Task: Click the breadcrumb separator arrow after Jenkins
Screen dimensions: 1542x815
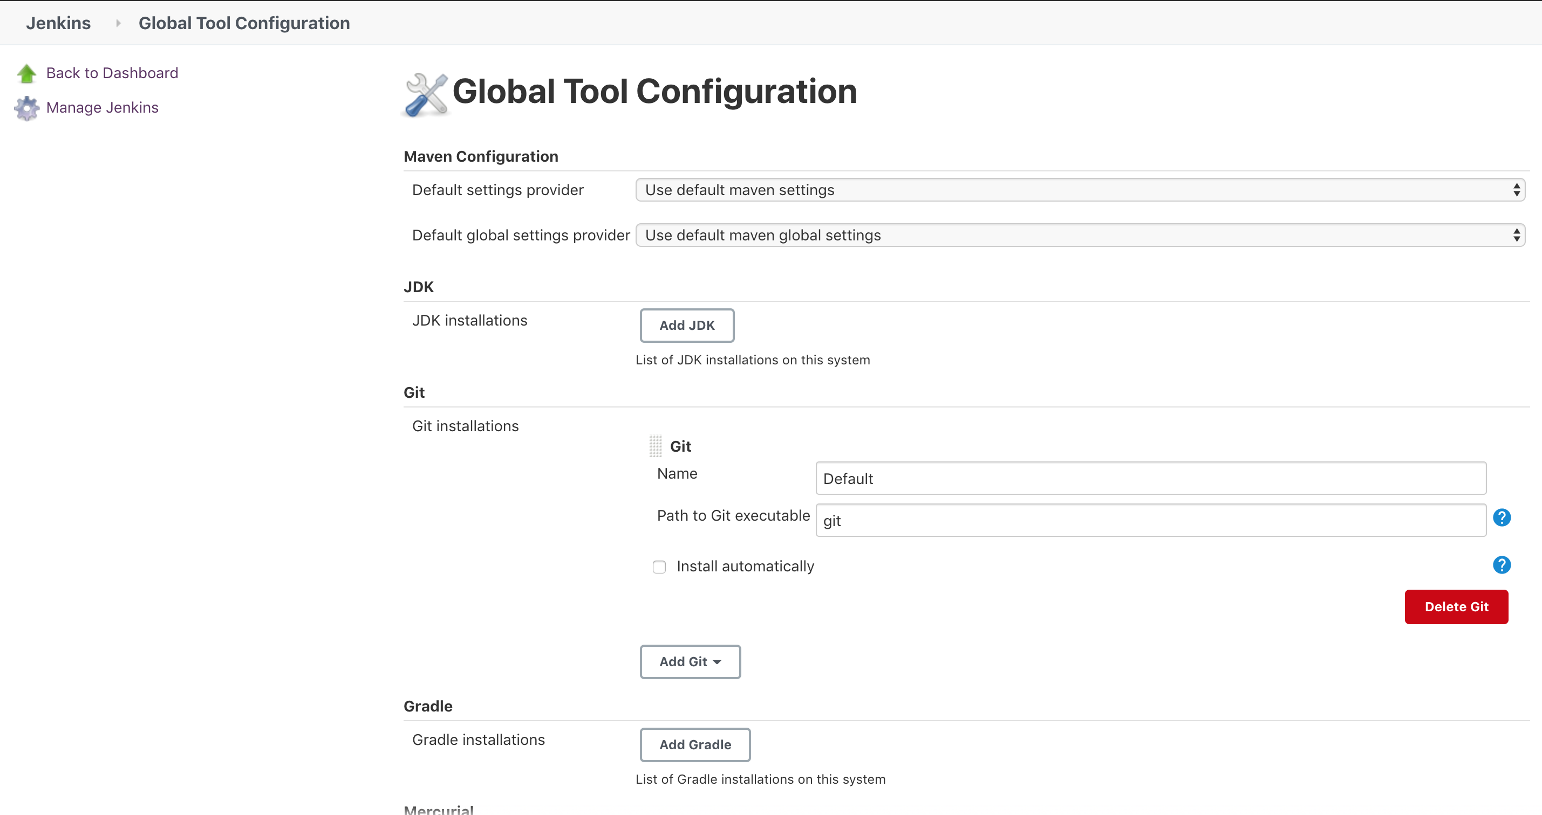Action: 118,23
